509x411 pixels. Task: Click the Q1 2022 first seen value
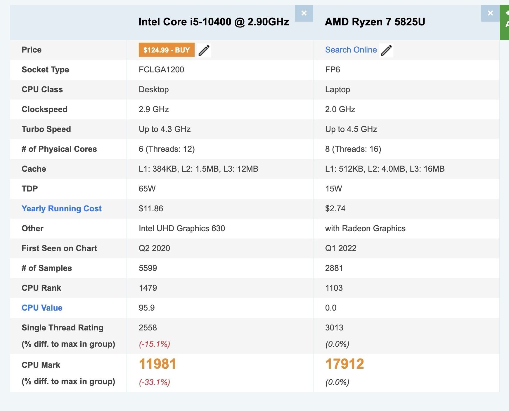pyautogui.click(x=341, y=248)
